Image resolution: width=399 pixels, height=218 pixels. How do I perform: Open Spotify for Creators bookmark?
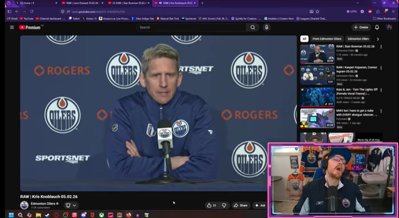[x=246, y=19]
